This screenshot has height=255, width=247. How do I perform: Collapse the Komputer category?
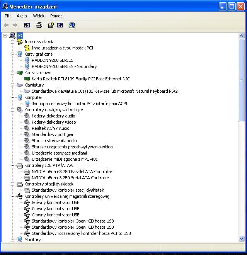click(x=12, y=97)
